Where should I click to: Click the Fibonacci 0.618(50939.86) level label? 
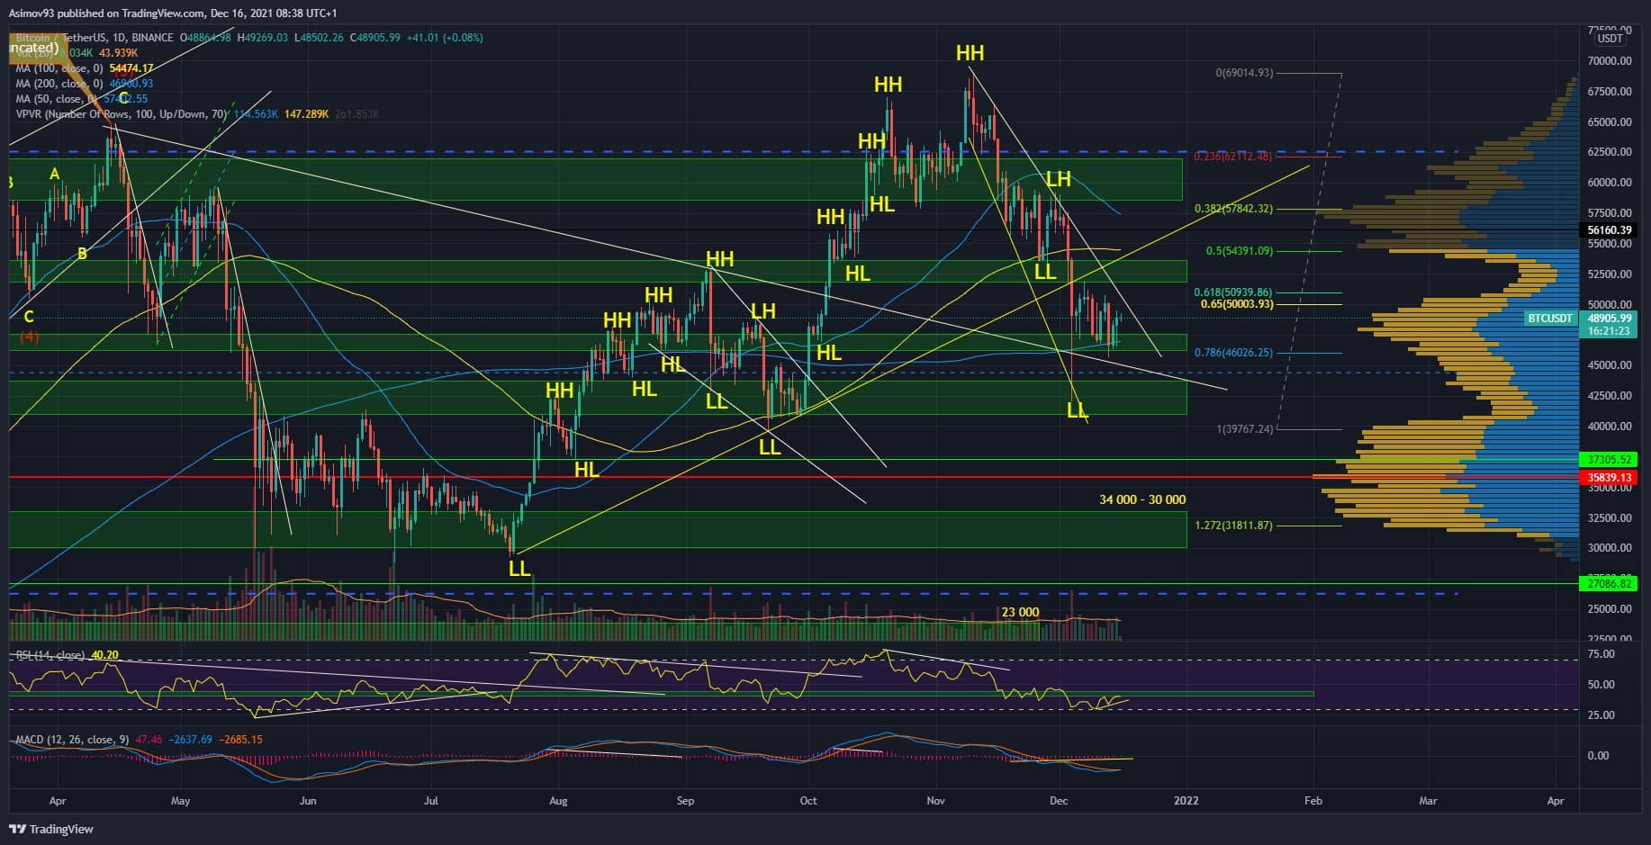tap(1233, 292)
